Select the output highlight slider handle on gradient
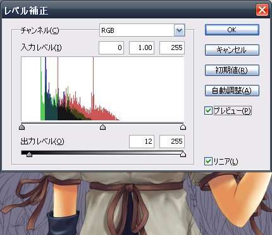272x235 pixels. click(183, 155)
